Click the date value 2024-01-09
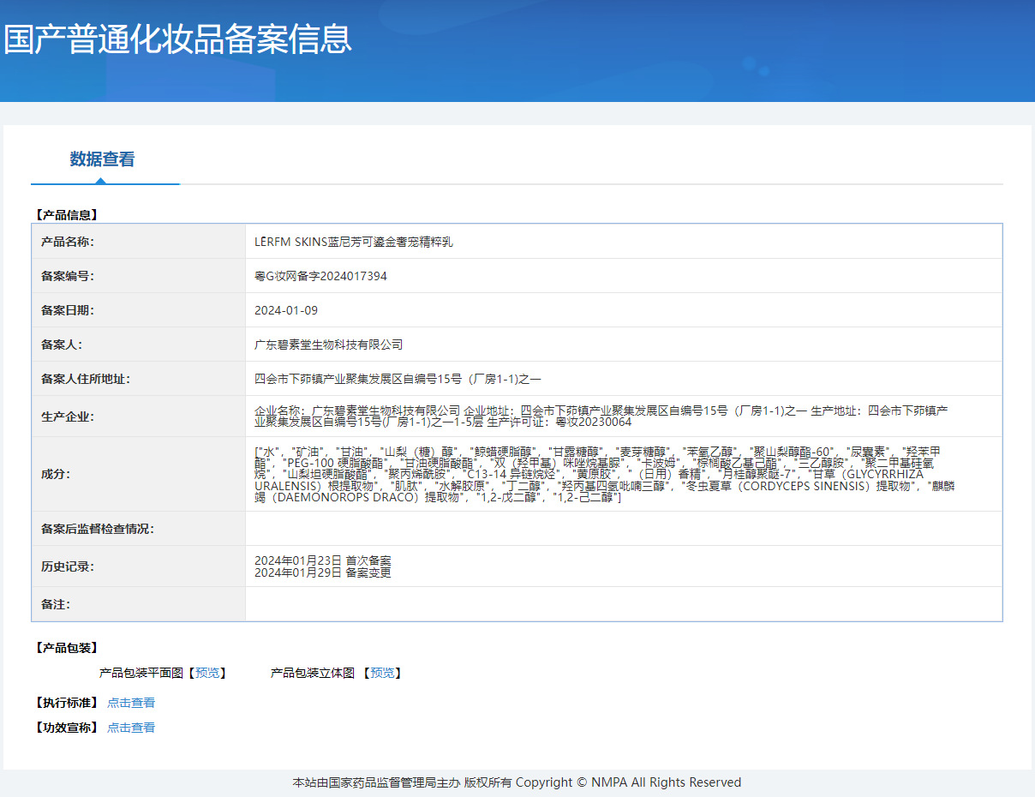 (286, 310)
